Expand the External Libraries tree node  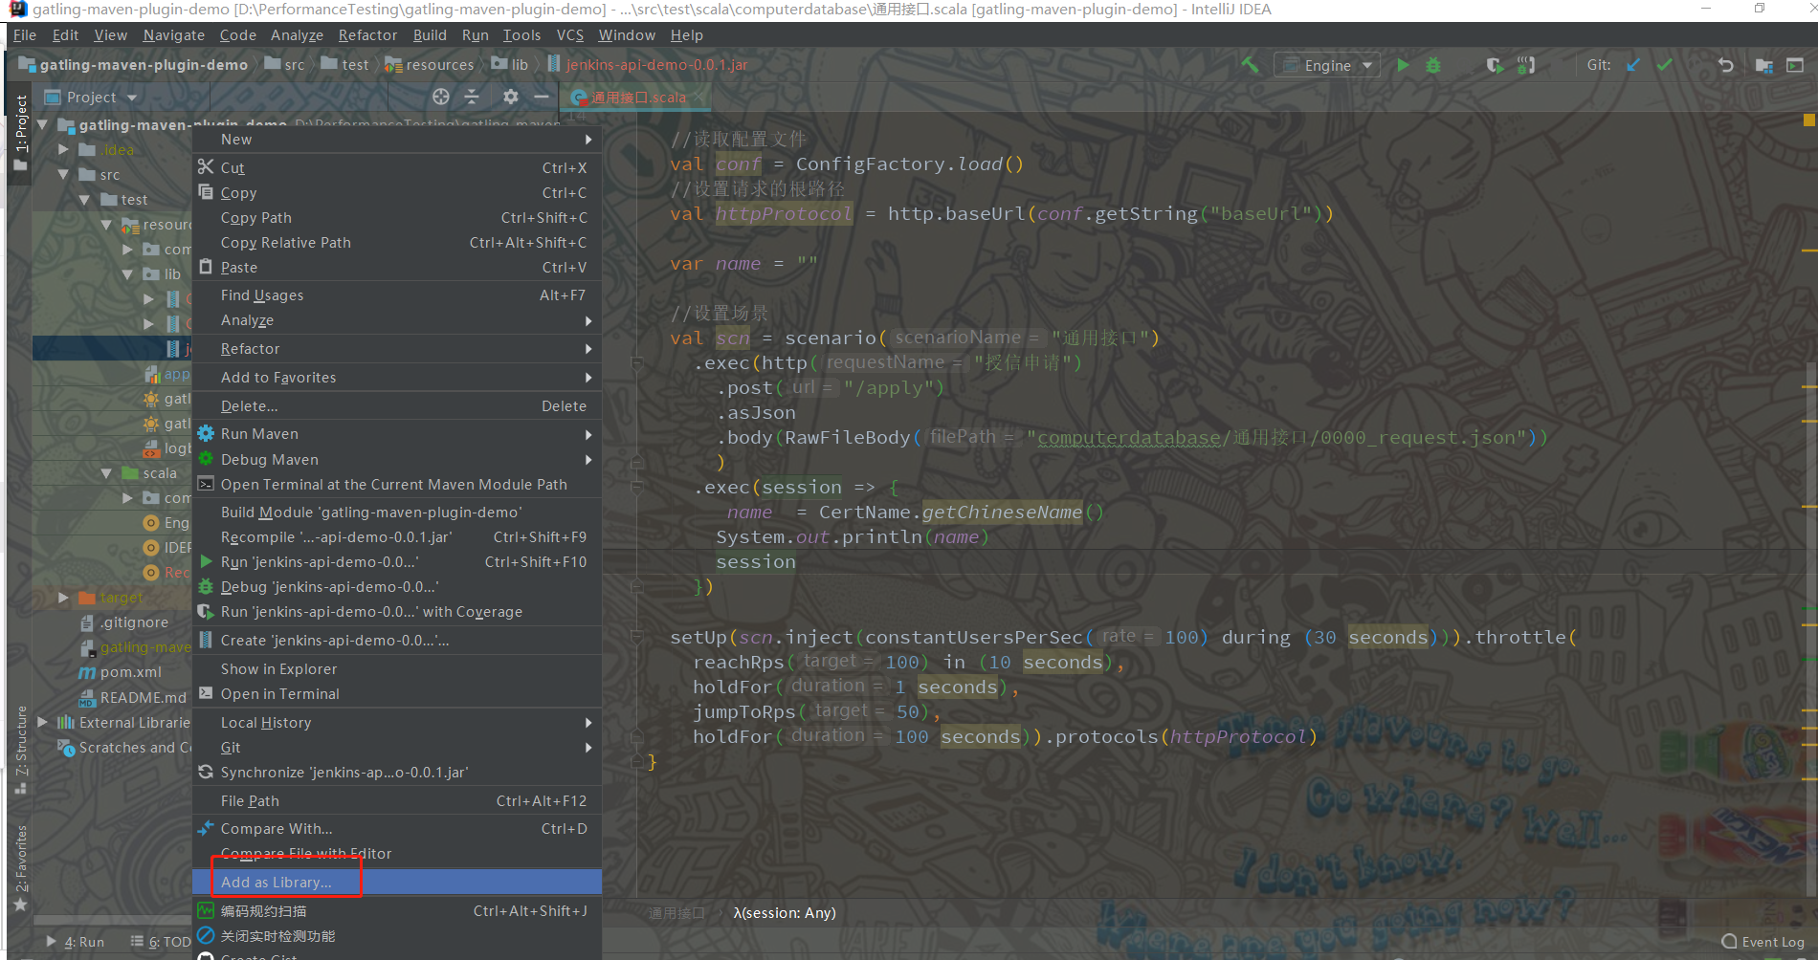click(x=43, y=722)
